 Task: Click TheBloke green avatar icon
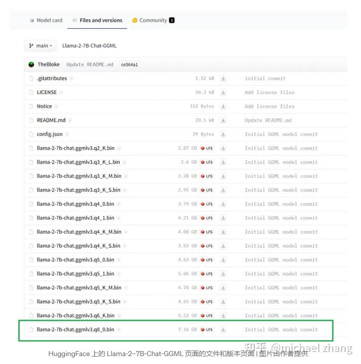click(31, 65)
